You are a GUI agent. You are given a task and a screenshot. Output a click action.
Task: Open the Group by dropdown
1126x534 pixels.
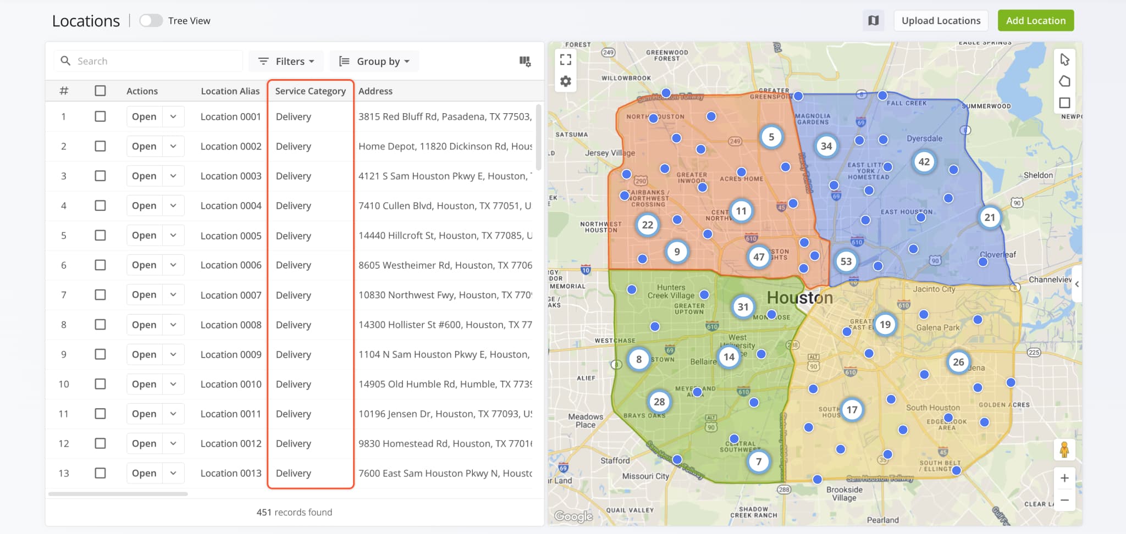(x=374, y=61)
